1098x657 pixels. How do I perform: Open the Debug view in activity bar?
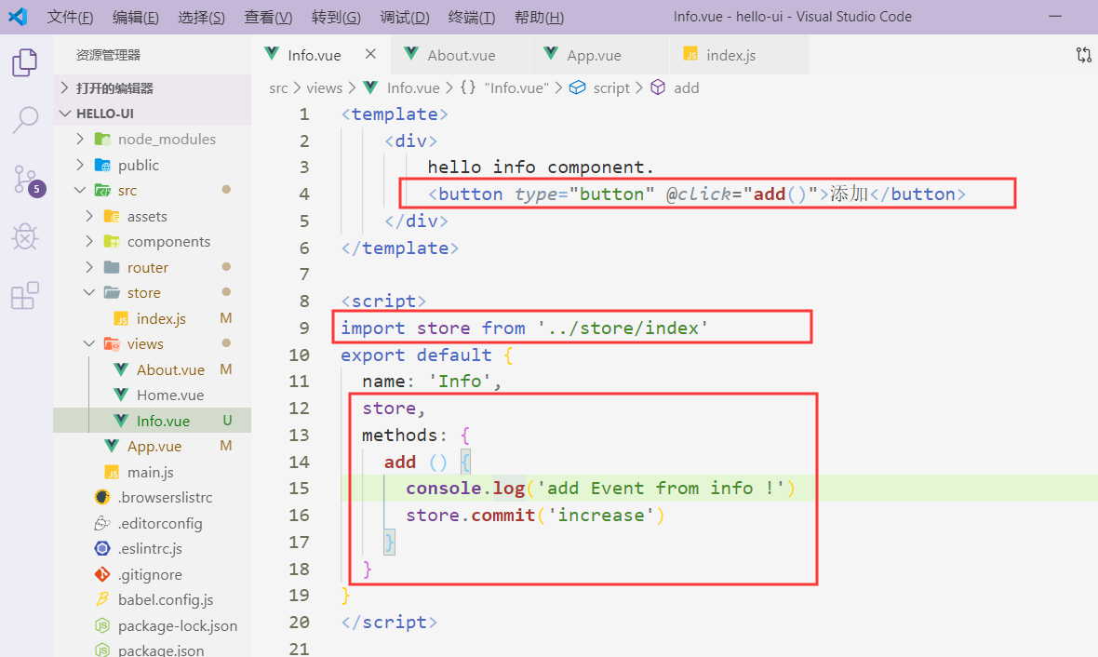(25, 237)
